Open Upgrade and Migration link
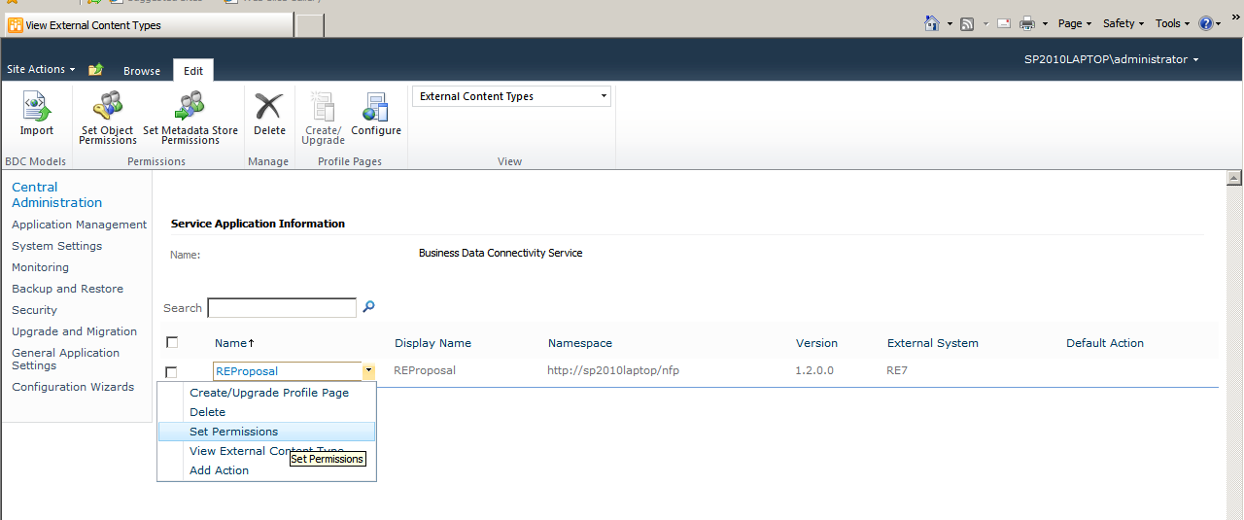Screen dimensions: 1244x520 coord(74,331)
